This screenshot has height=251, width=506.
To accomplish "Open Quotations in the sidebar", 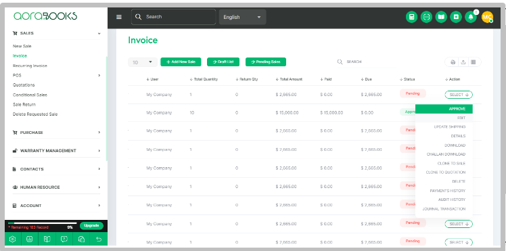I will 24,85.
